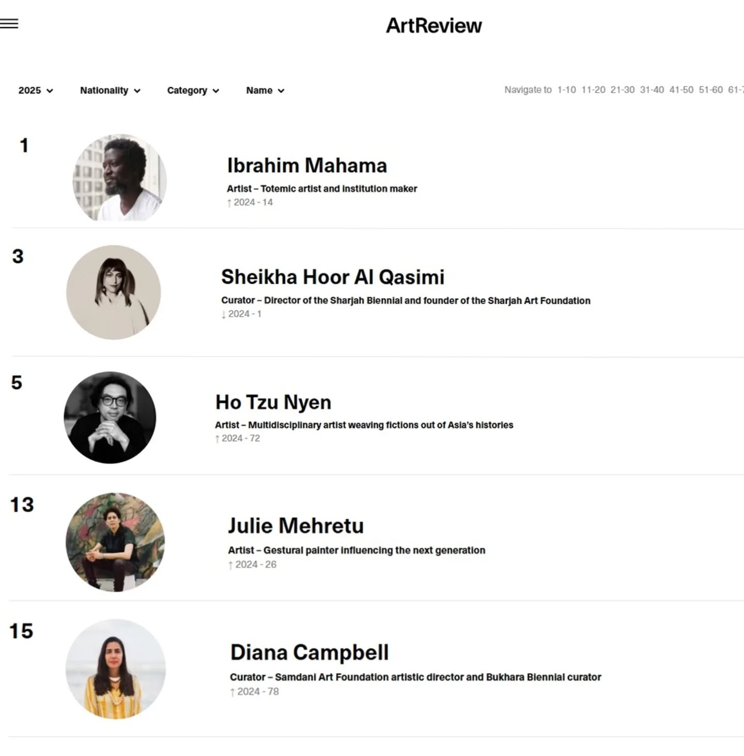The height and width of the screenshot is (756, 744).
Task: Expand the Nationality filter dropdown
Action: (109, 90)
